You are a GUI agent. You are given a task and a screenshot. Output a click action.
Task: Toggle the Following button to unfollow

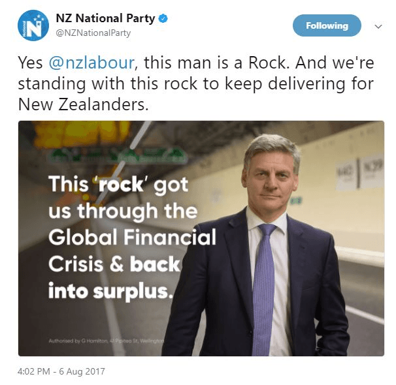point(327,25)
